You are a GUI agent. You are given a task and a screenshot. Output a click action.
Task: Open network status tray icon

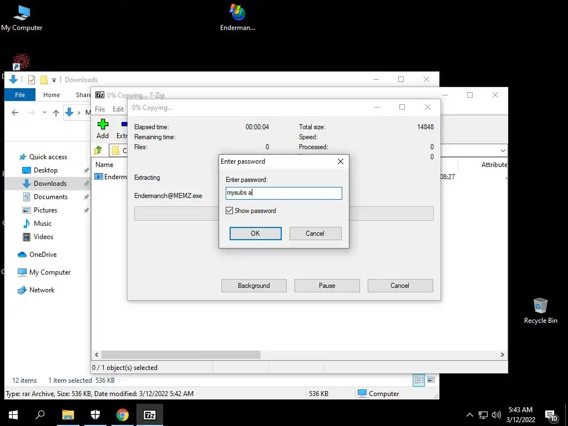click(483, 415)
